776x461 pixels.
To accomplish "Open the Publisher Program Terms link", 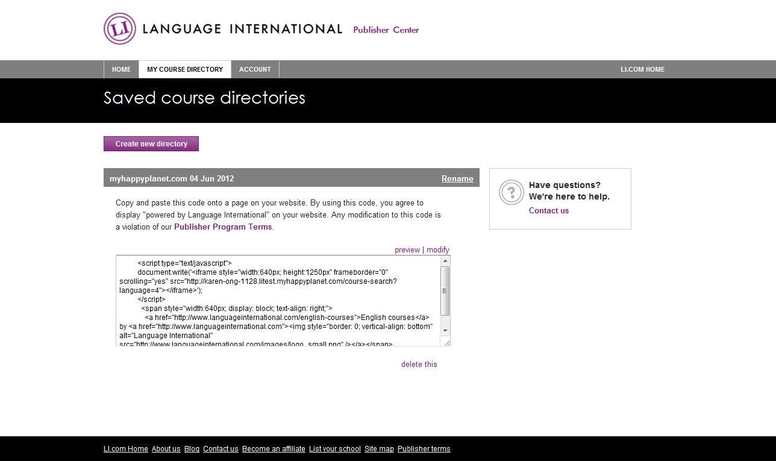I will click(223, 227).
